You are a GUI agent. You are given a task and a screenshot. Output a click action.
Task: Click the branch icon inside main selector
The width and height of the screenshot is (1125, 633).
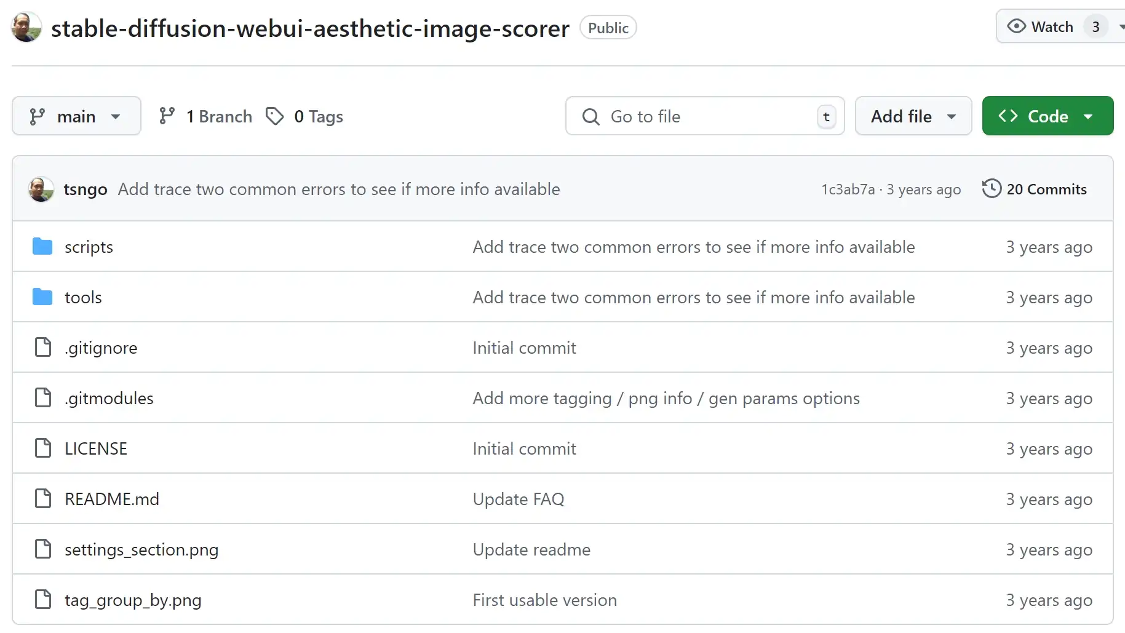tap(38, 116)
